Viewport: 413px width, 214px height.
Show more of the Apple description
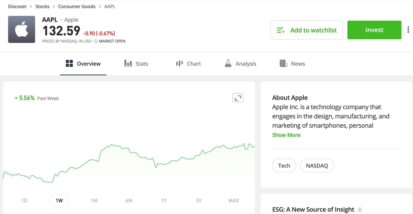click(x=286, y=135)
